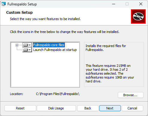This screenshot has width=148, height=116.
Task: Open install-mode dropdown for Launch at startup
Action: [x=27, y=50]
